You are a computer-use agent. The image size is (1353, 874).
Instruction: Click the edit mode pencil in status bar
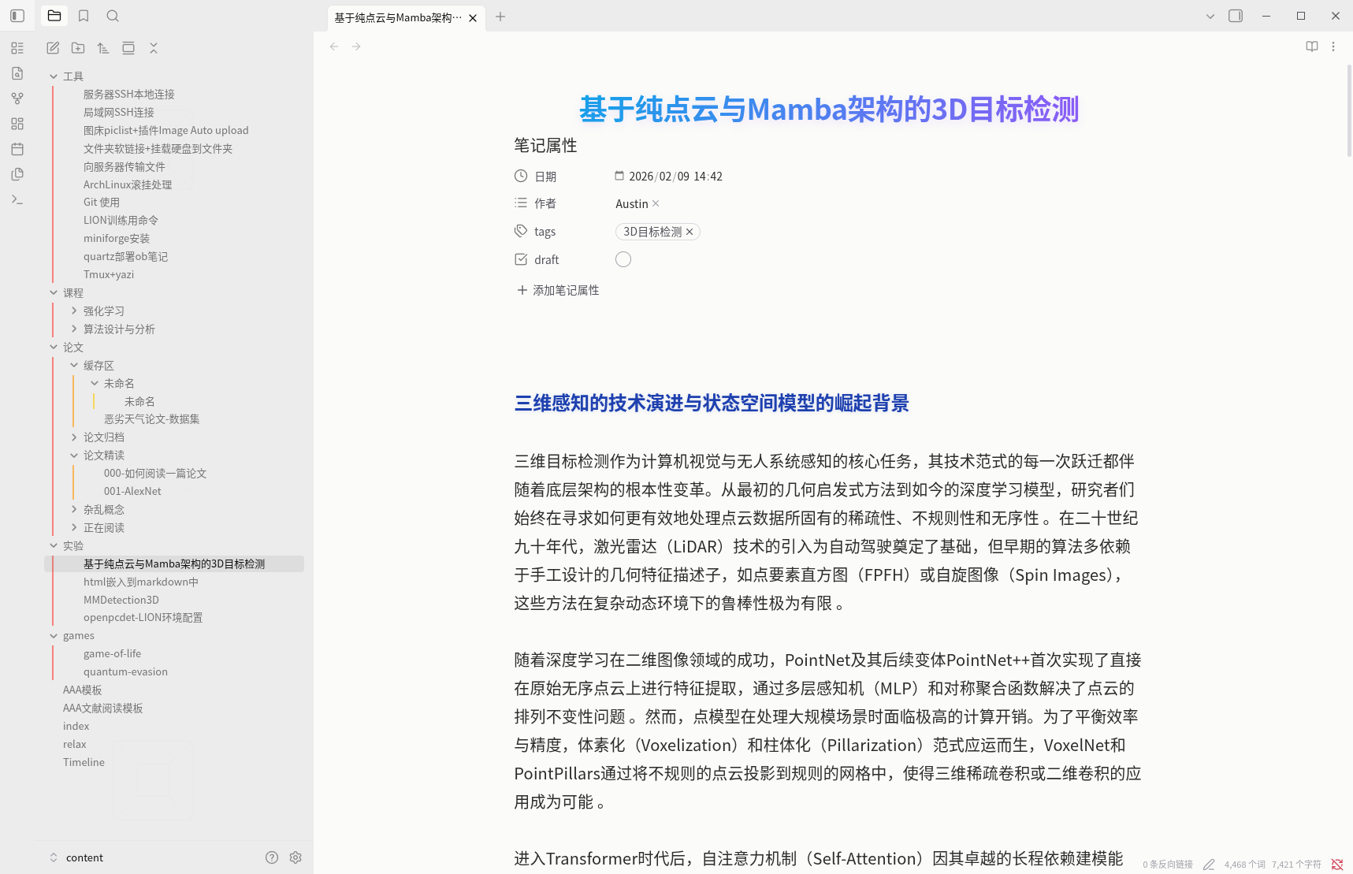pyautogui.click(x=1209, y=865)
